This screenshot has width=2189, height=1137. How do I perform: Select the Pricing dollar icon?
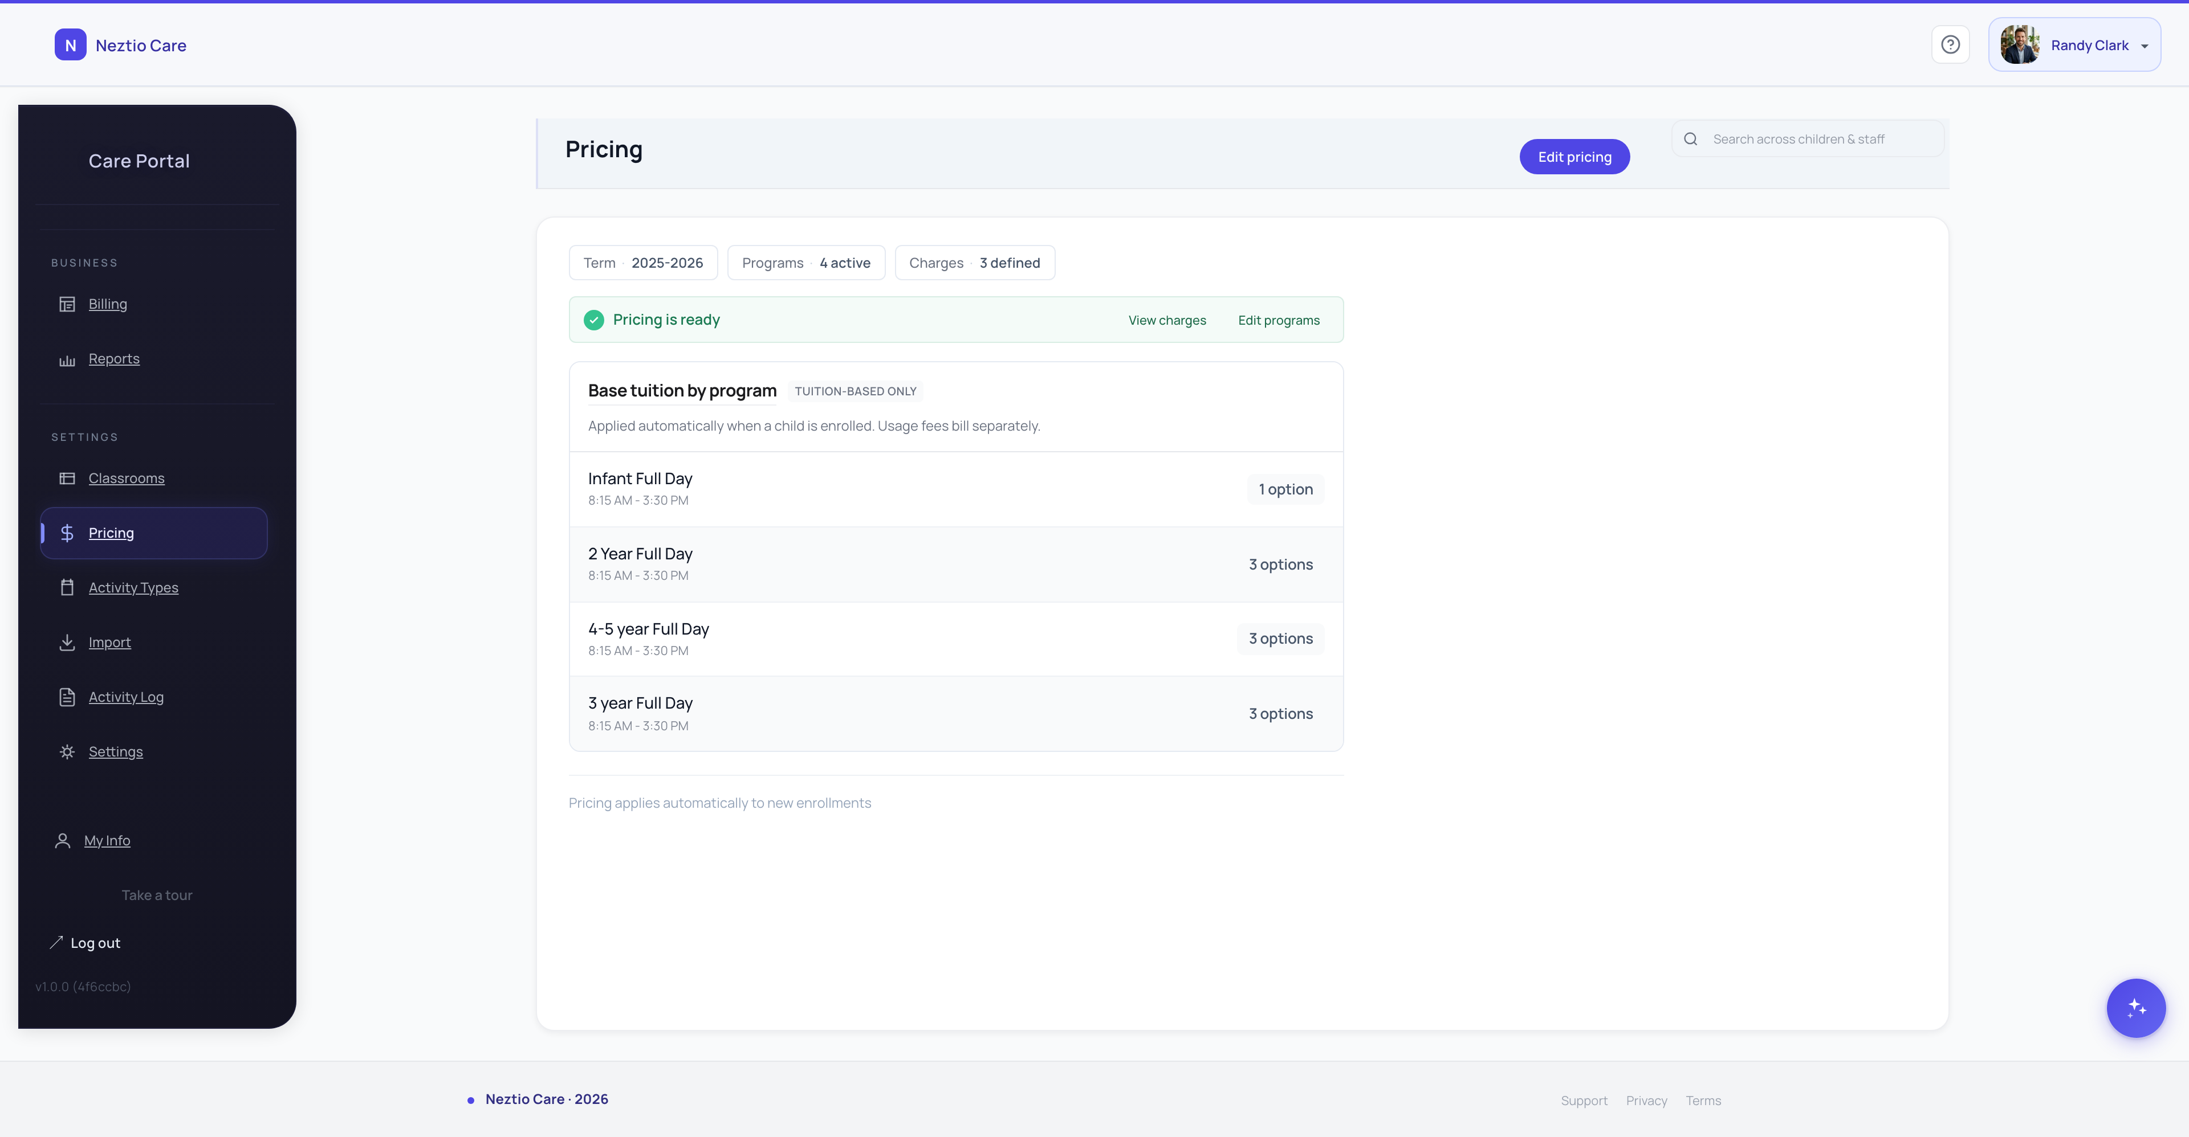[68, 533]
